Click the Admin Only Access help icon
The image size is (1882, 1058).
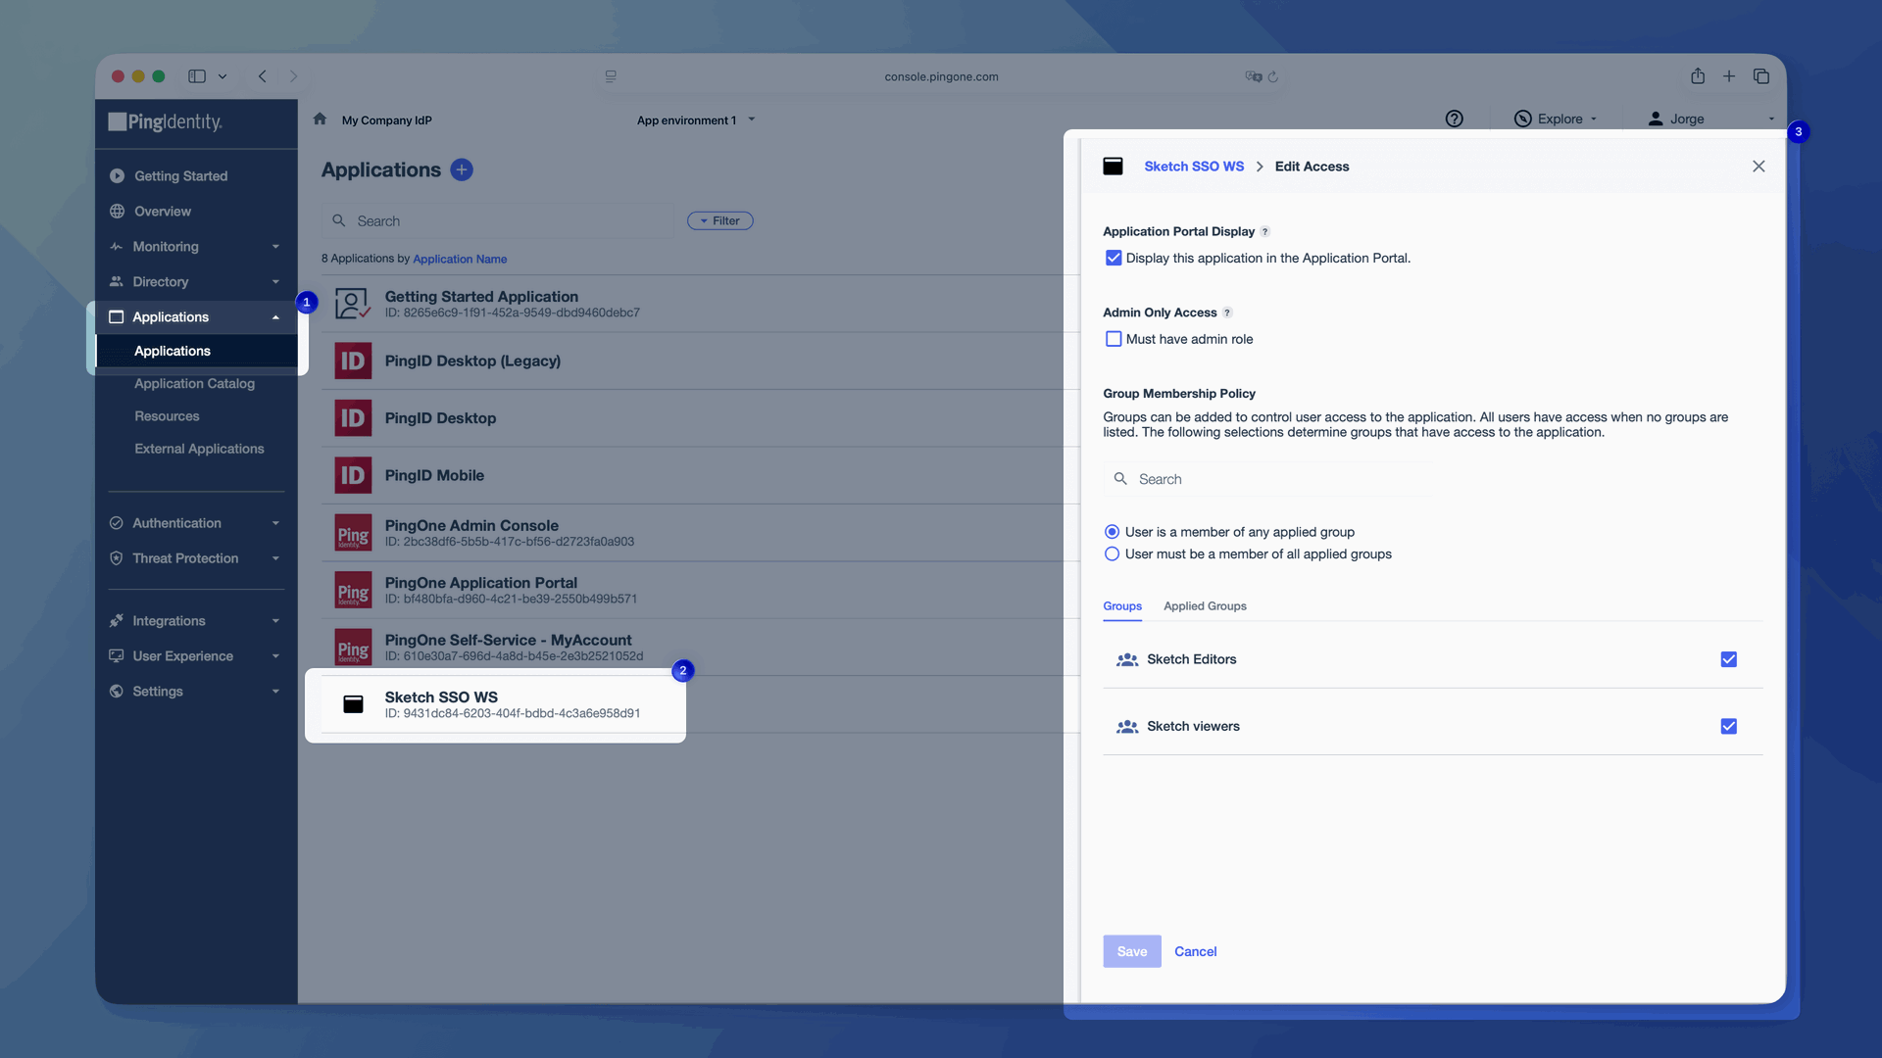click(x=1226, y=313)
